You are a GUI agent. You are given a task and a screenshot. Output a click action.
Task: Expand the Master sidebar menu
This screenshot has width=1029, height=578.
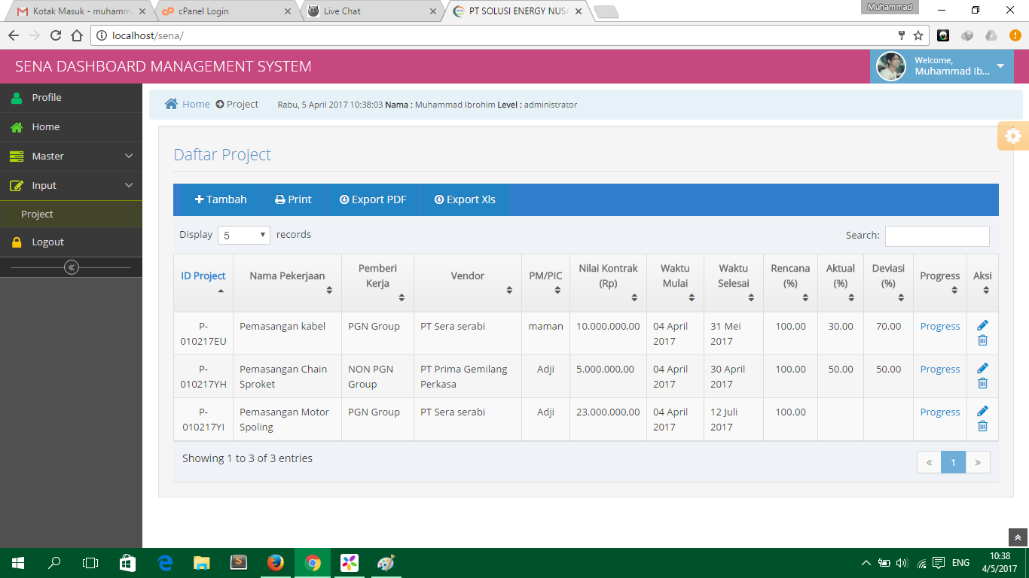pyautogui.click(x=71, y=156)
